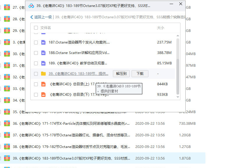The width and height of the screenshot is (227, 168).
Task: Click the archive icon of row 36
Action: pos(7,123)
